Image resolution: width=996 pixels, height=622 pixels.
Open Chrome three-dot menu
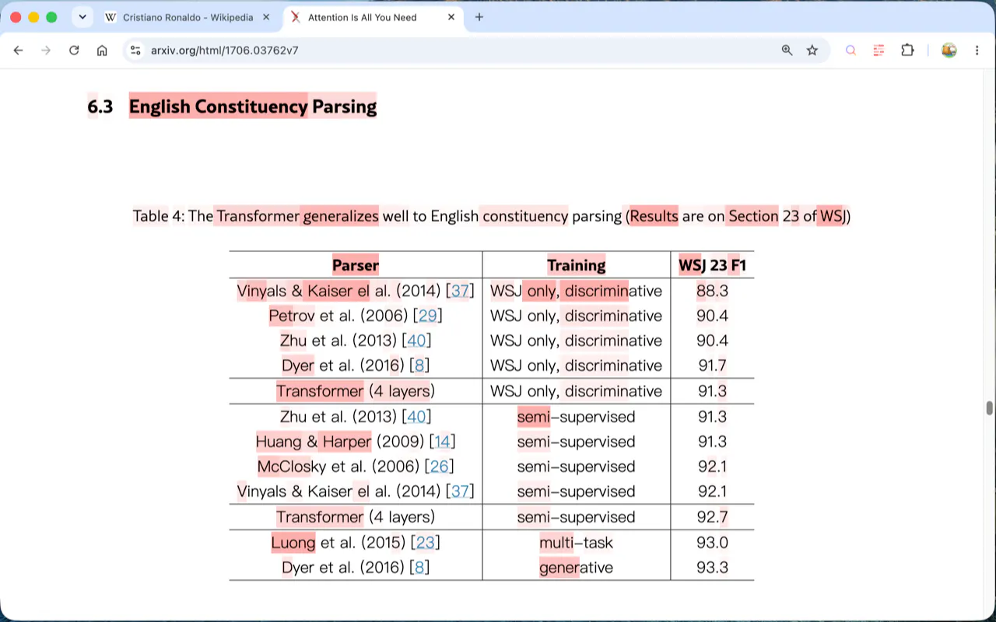point(977,51)
